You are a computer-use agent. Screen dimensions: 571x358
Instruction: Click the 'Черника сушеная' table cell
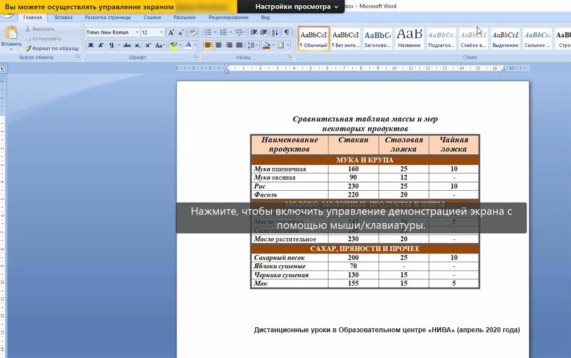tap(290, 275)
